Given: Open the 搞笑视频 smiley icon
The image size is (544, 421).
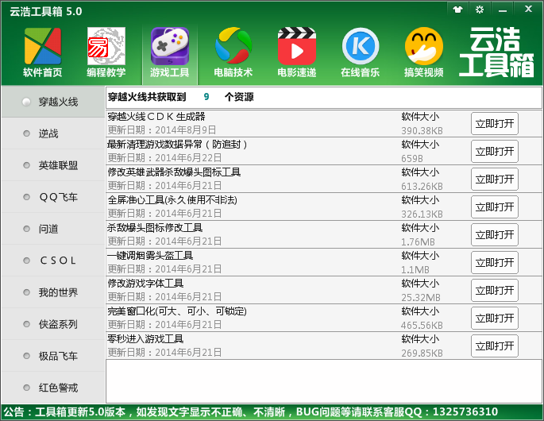Looking at the screenshot, I should pos(423,52).
